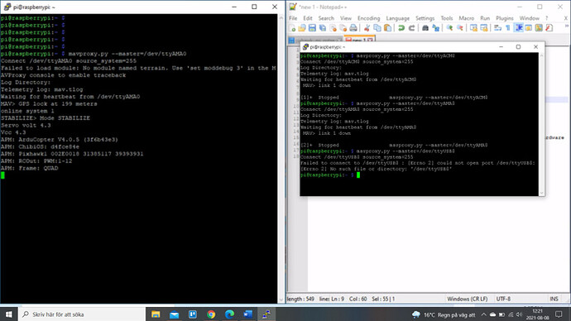Screen dimensions: 571x321
Task: Click the Replace icon in Notepad++ toolbar
Action: click(x=435, y=28)
